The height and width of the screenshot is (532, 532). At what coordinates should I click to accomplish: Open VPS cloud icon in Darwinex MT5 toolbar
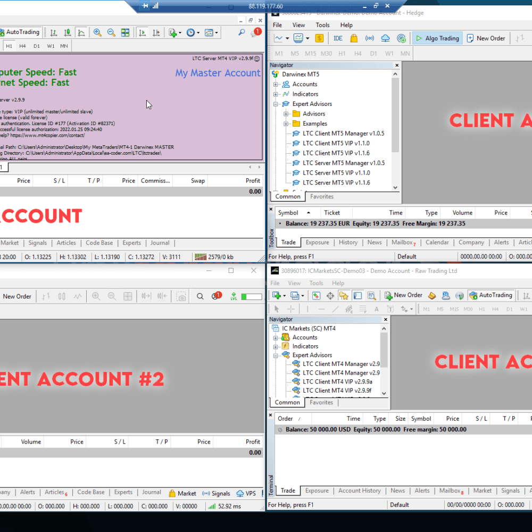(x=385, y=38)
